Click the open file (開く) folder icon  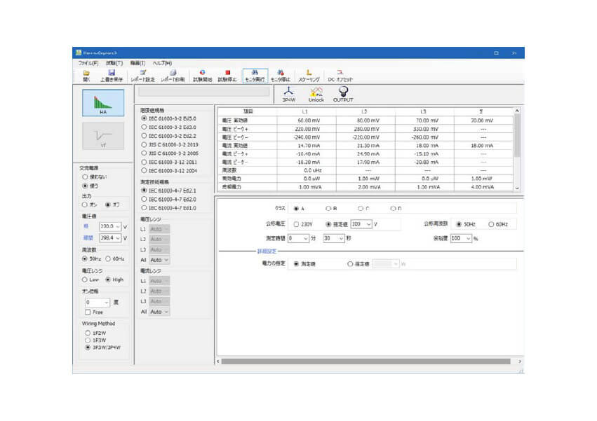(x=86, y=74)
